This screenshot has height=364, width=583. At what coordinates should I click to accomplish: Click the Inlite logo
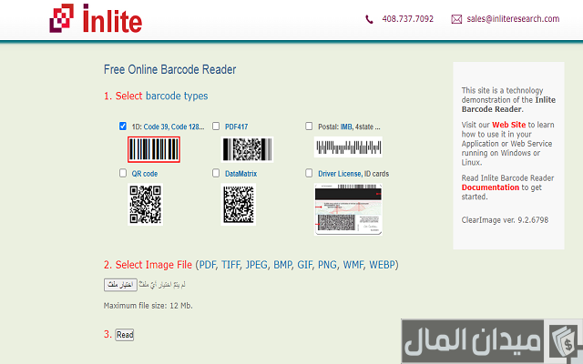(96, 18)
